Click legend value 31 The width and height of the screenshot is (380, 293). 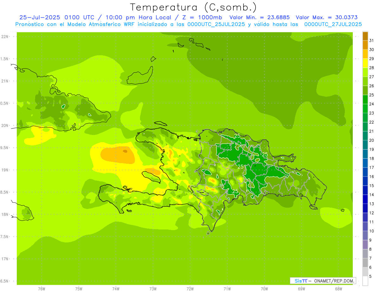(x=372, y=40)
